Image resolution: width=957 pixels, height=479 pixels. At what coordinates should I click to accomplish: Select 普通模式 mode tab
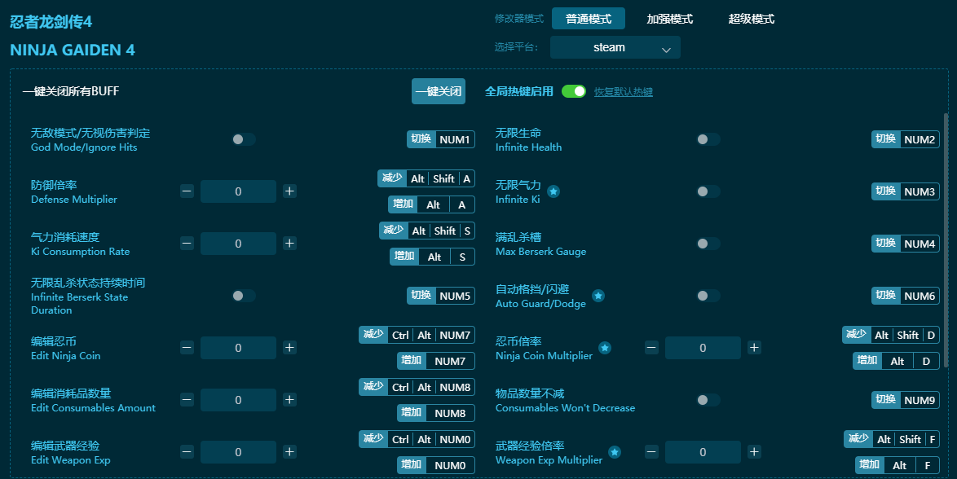point(589,19)
